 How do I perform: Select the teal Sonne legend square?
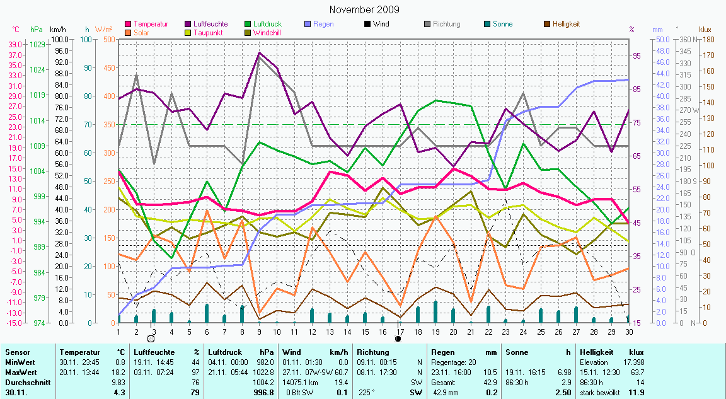point(488,24)
